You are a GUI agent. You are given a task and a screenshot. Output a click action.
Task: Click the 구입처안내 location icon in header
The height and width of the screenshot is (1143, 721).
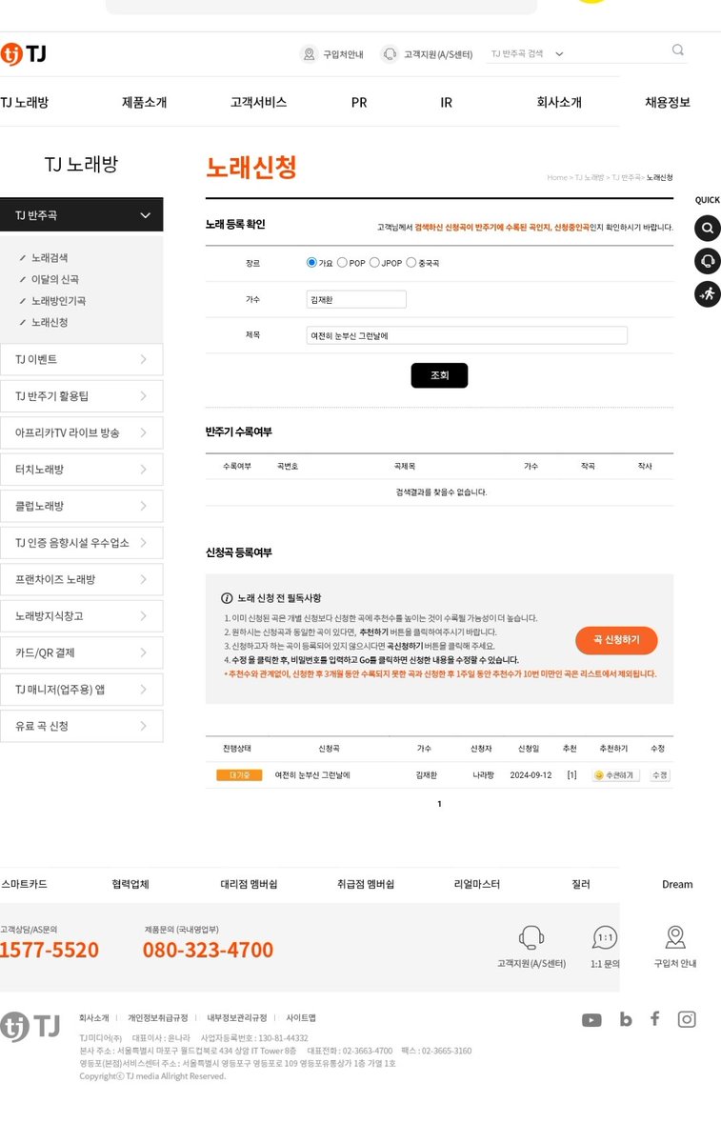(x=309, y=54)
